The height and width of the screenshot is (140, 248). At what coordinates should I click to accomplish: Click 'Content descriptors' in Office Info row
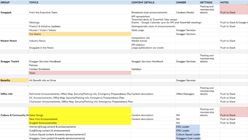[153, 91]
